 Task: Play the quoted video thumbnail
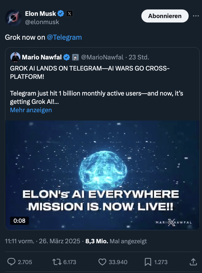pos(102,175)
